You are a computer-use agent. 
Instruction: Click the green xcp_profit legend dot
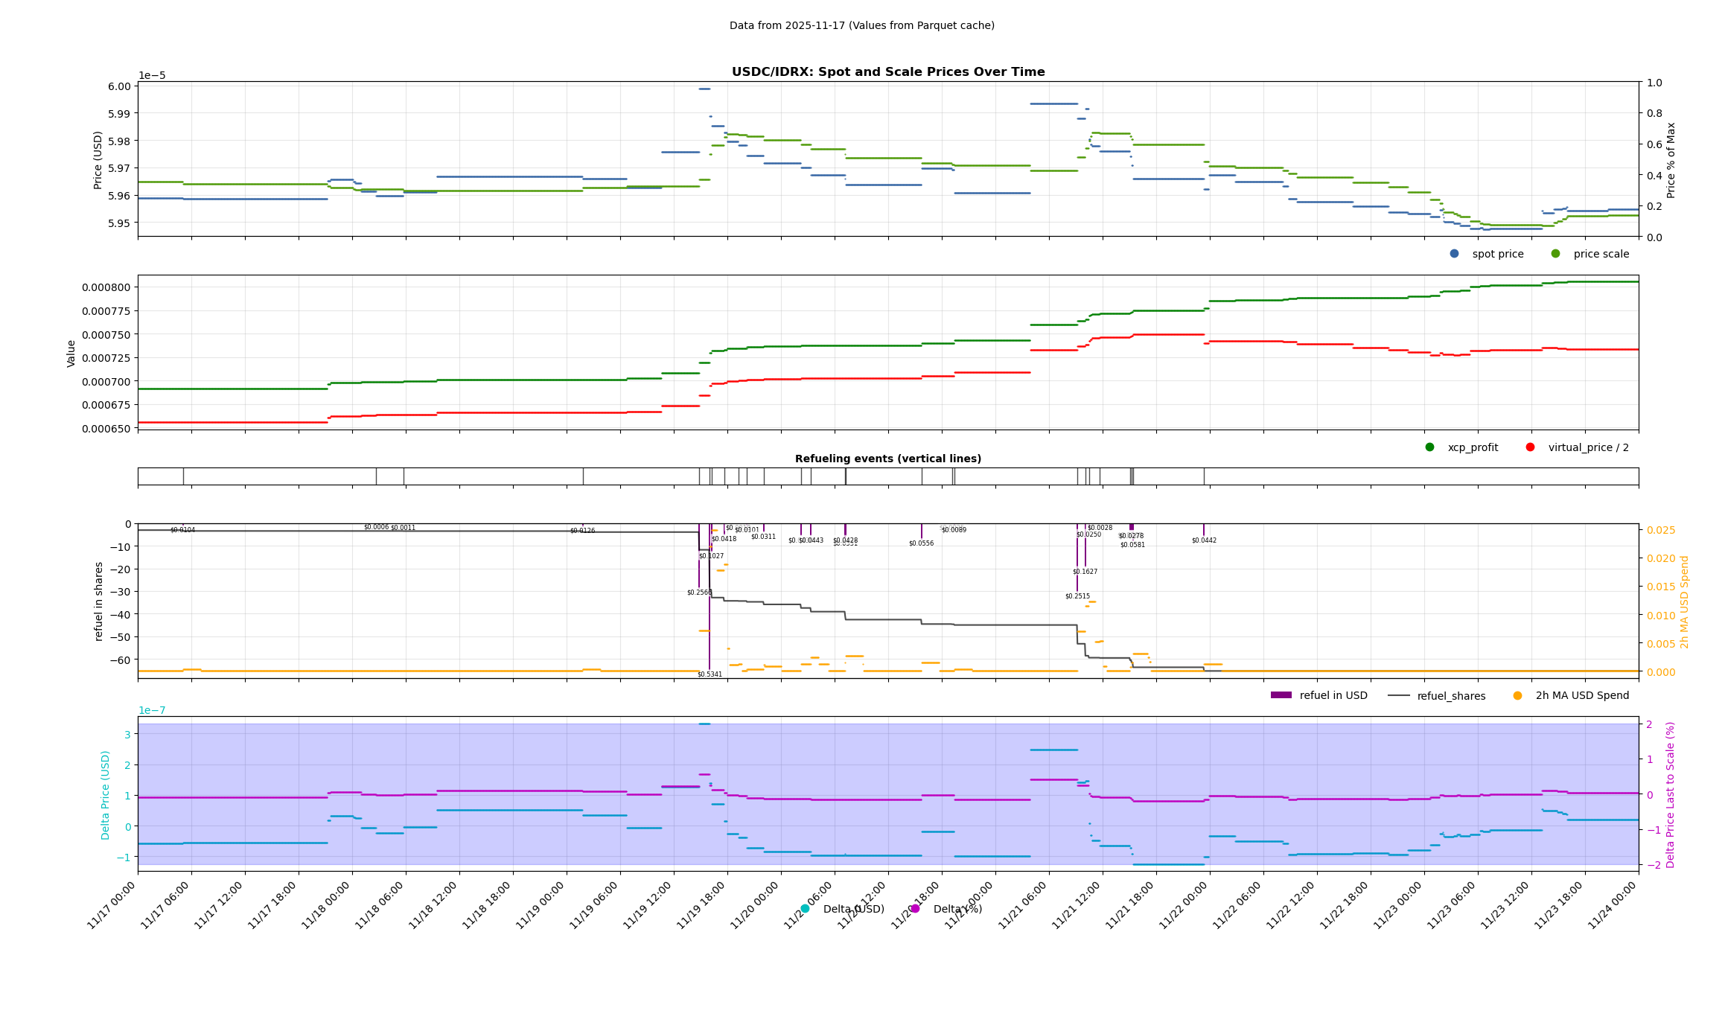pyautogui.click(x=1429, y=447)
